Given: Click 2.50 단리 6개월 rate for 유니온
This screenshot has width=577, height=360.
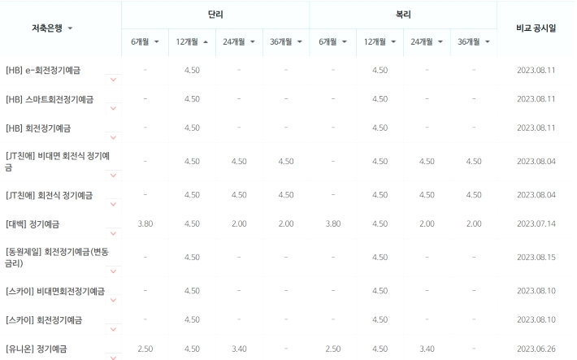Looking at the screenshot, I should point(145,349).
